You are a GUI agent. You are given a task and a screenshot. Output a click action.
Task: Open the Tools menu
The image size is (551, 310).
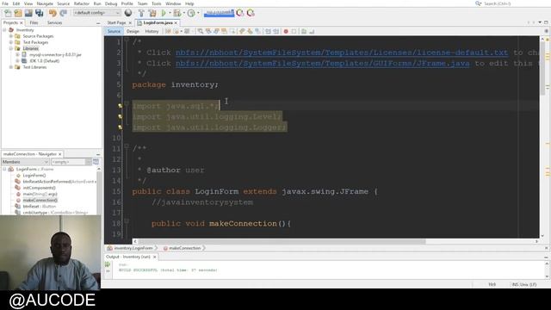157,3
